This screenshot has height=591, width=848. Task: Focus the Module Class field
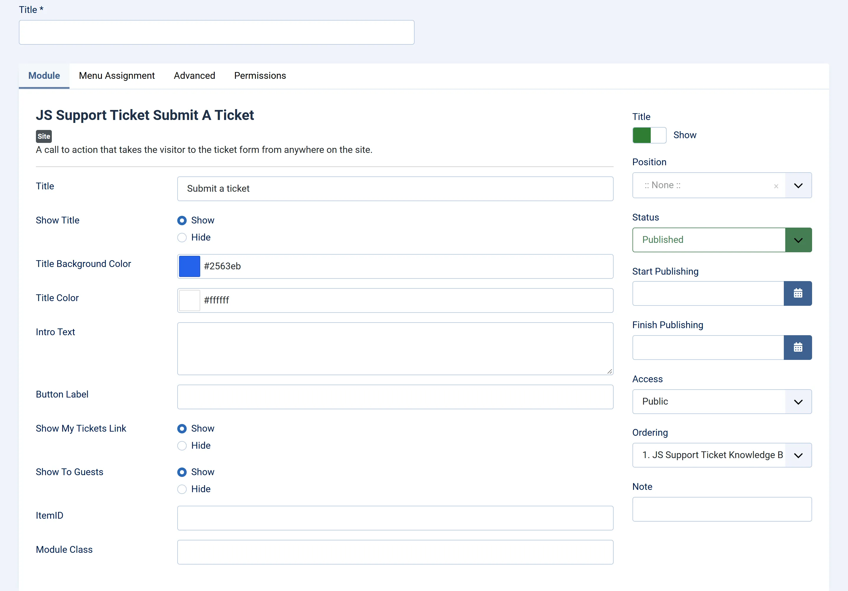pos(395,552)
